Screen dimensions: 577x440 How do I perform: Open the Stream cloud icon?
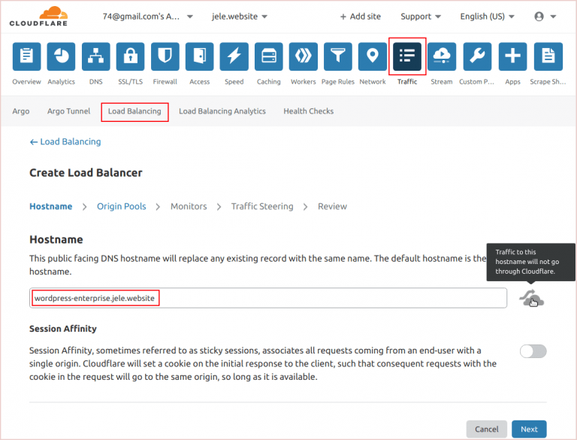tap(442, 56)
